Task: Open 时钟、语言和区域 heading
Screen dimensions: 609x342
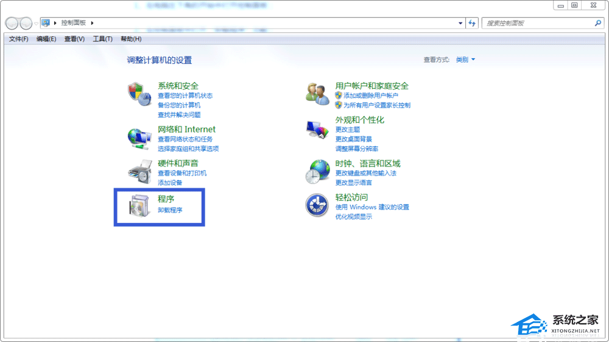Action: (368, 163)
